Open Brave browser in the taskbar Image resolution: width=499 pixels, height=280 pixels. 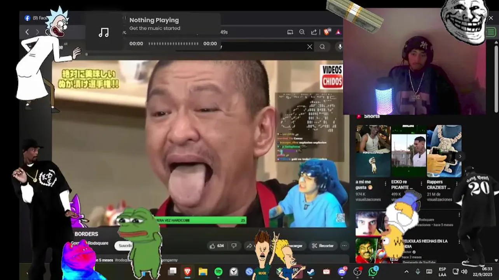tap(187, 271)
